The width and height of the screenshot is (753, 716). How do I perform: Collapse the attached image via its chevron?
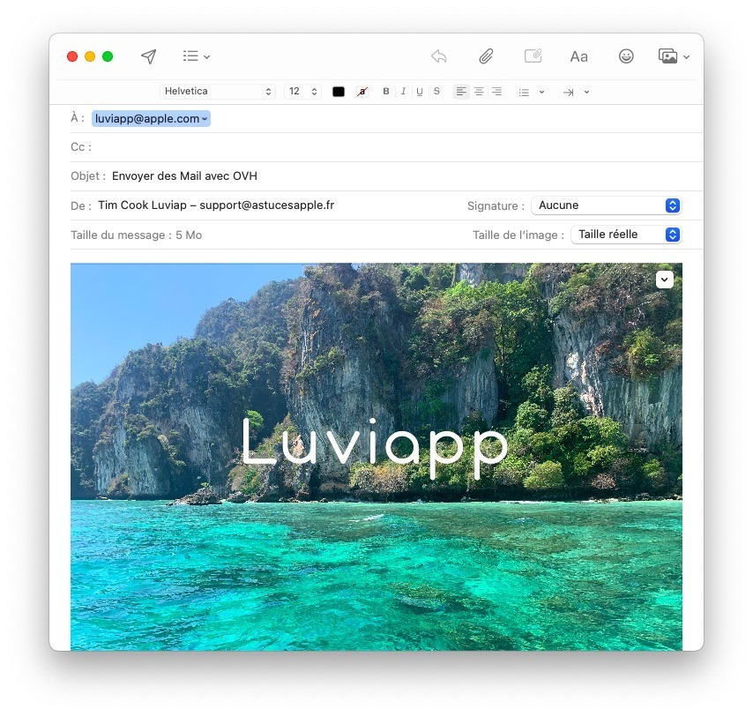point(664,279)
